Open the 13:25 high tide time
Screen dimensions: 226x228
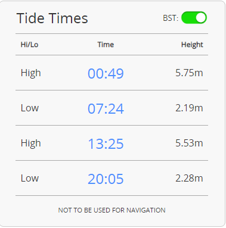(x=106, y=144)
